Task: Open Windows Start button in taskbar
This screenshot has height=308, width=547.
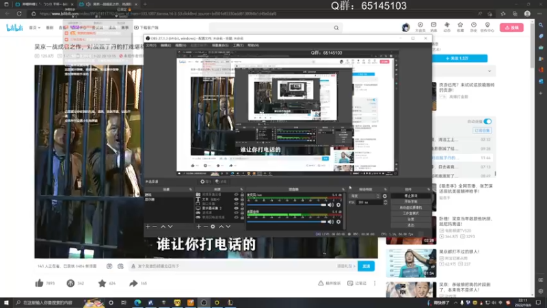Action: 6,303
